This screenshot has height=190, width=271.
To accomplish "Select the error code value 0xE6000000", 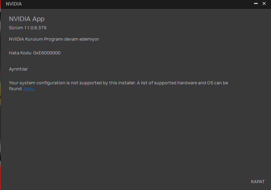I will click(47, 53).
